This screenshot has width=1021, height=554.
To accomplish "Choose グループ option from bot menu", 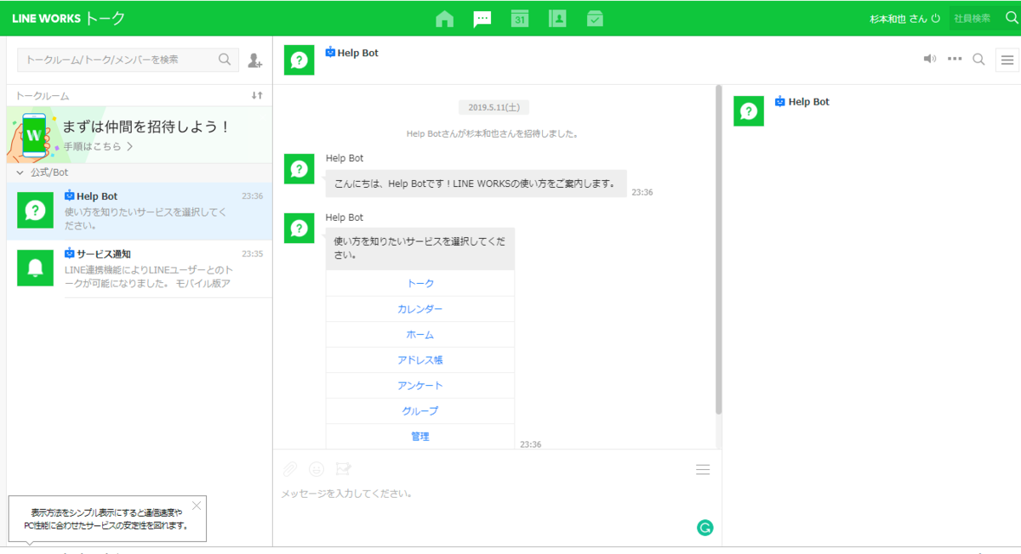I will pyautogui.click(x=420, y=410).
